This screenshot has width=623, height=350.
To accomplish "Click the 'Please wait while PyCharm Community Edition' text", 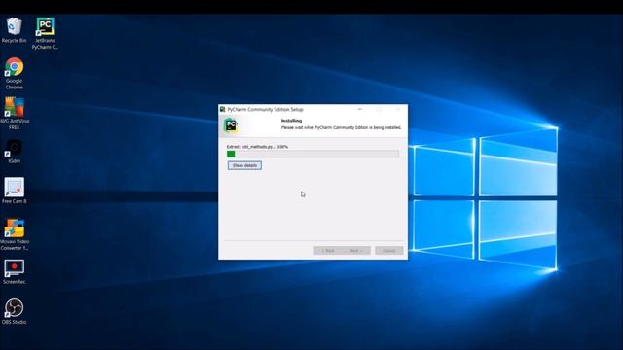I will [x=341, y=127].
